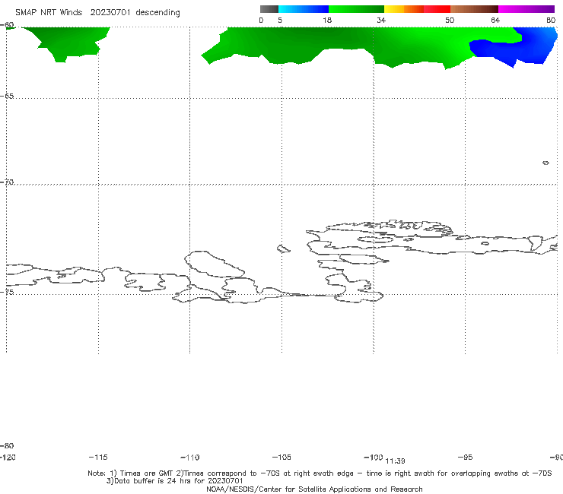Click the longitude label -115
This screenshot has width=563, height=494.
pos(98,457)
